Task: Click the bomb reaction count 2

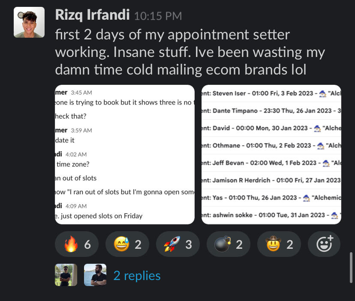Action: click(239, 244)
